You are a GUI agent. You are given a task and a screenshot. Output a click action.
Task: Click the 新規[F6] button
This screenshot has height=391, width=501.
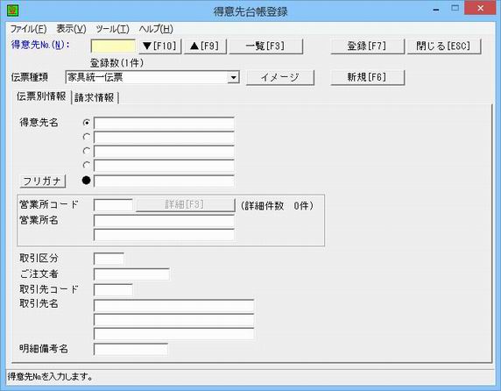tap(368, 77)
